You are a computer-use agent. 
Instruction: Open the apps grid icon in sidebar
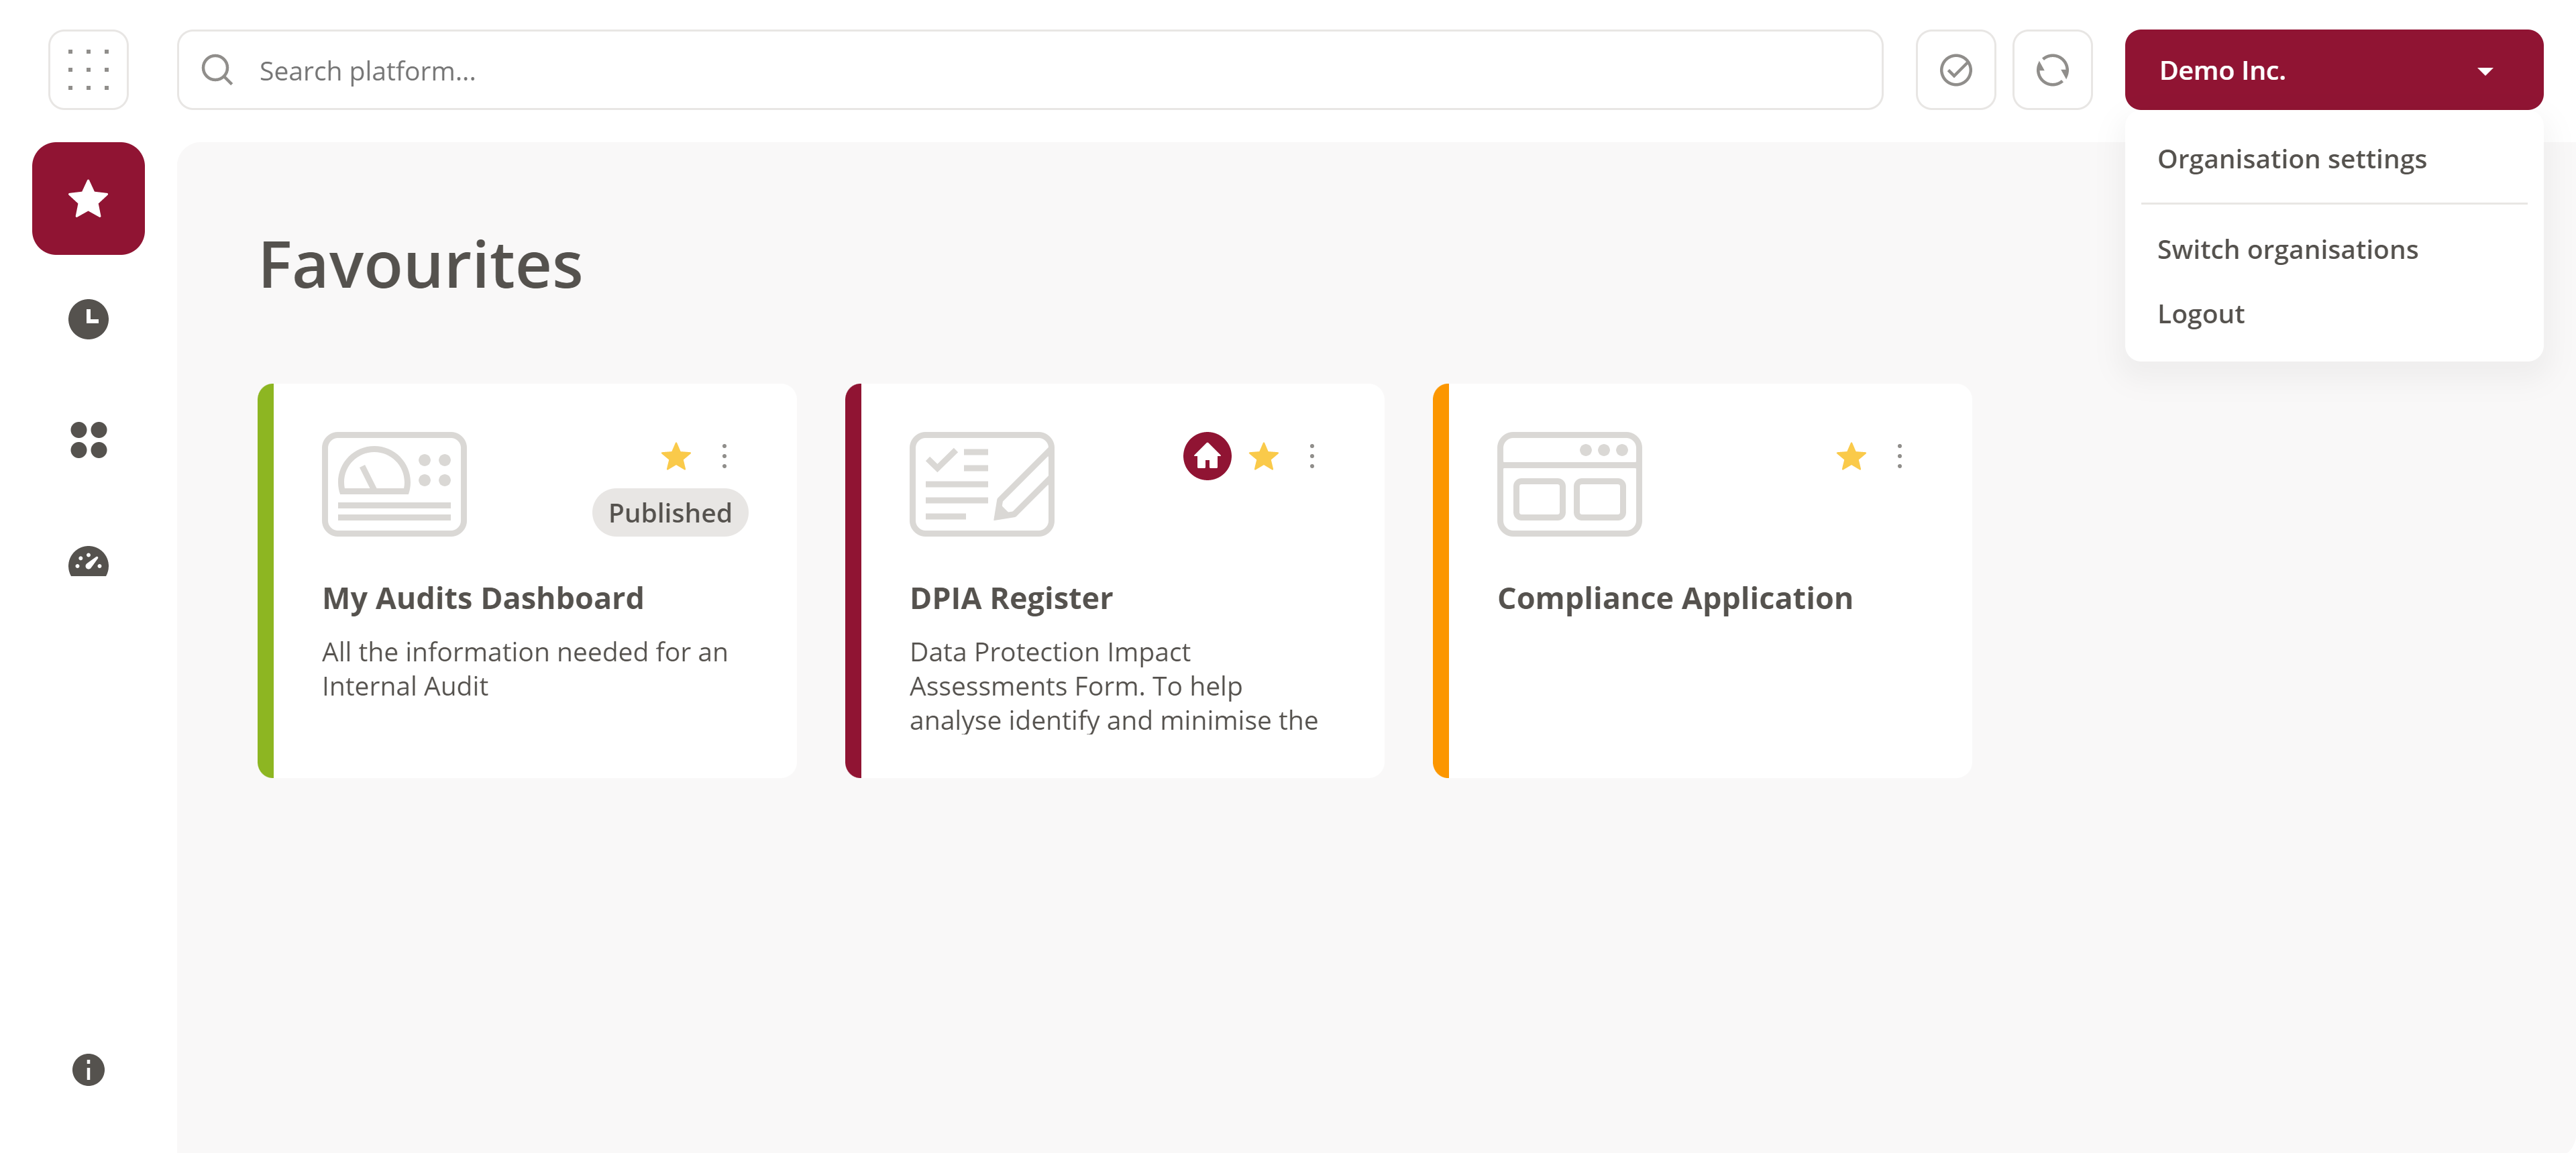[x=88, y=441]
